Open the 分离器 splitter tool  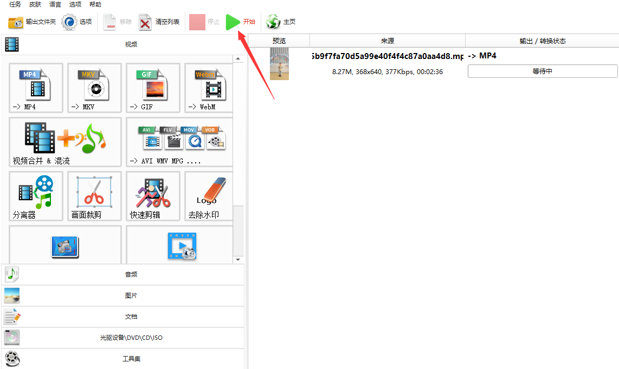(x=36, y=196)
